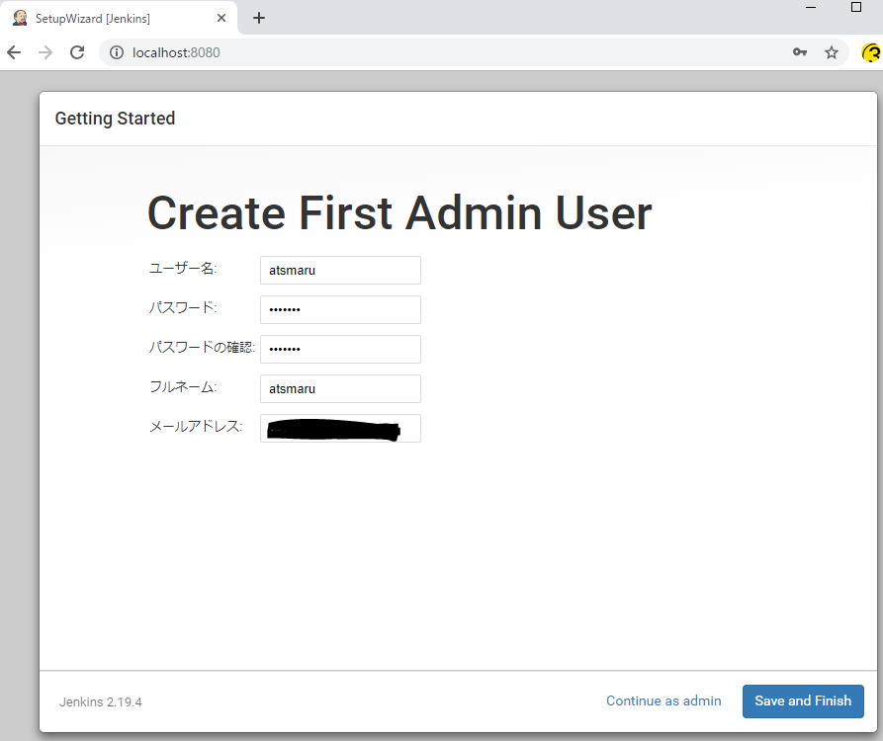Open a new browser tab
Image resolution: width=883 pixels, height=741 pixels.
[259, 18]
